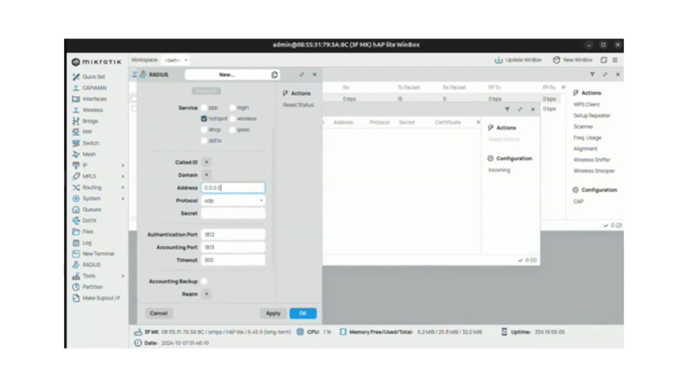
Task: Open Bridge in the sidebar
Action: click(x=85, y=121)
